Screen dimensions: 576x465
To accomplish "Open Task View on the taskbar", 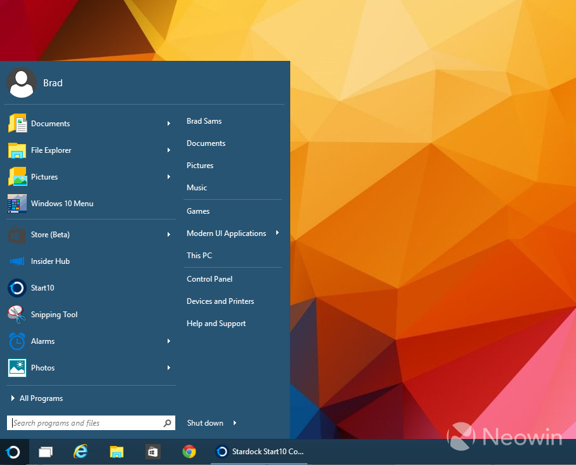I will 46,452.
